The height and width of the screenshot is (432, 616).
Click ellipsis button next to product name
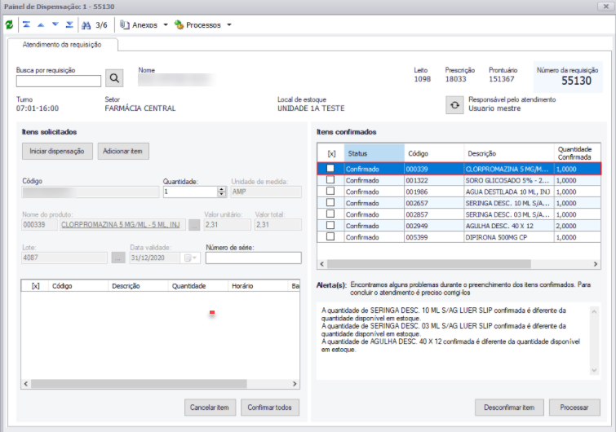click(194, 225)
